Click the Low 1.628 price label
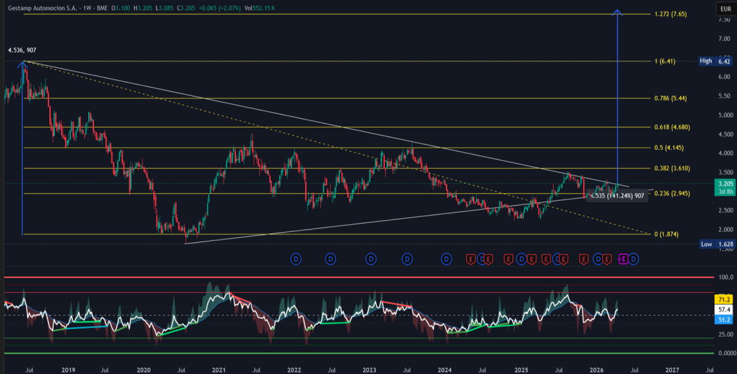This screenshot has height=374, width=737. (716, 244)
